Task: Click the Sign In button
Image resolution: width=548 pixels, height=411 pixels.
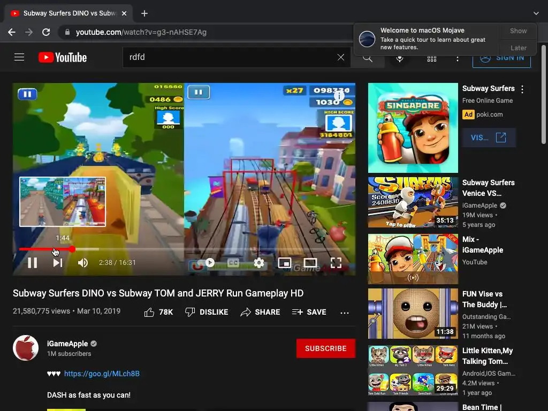Action: pyautogui.click(x=501, y=58)
